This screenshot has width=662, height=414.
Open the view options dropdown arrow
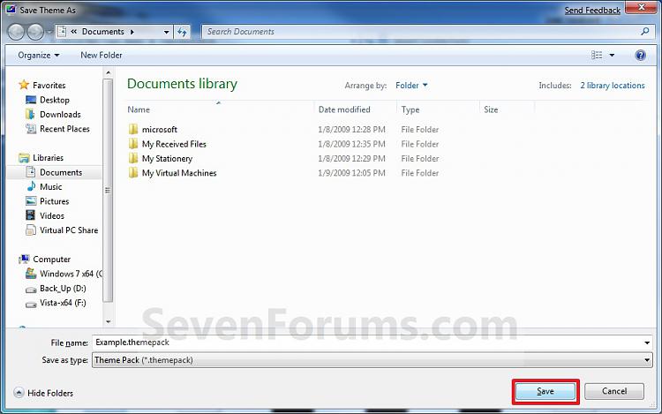coord(612,56)
